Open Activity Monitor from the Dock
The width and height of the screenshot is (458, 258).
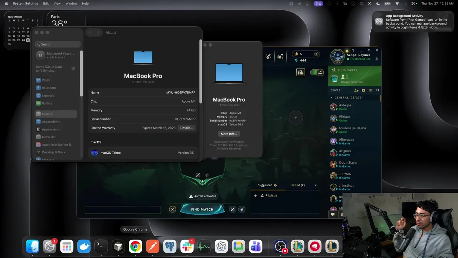pyautogui.click(x=204, y=246)
